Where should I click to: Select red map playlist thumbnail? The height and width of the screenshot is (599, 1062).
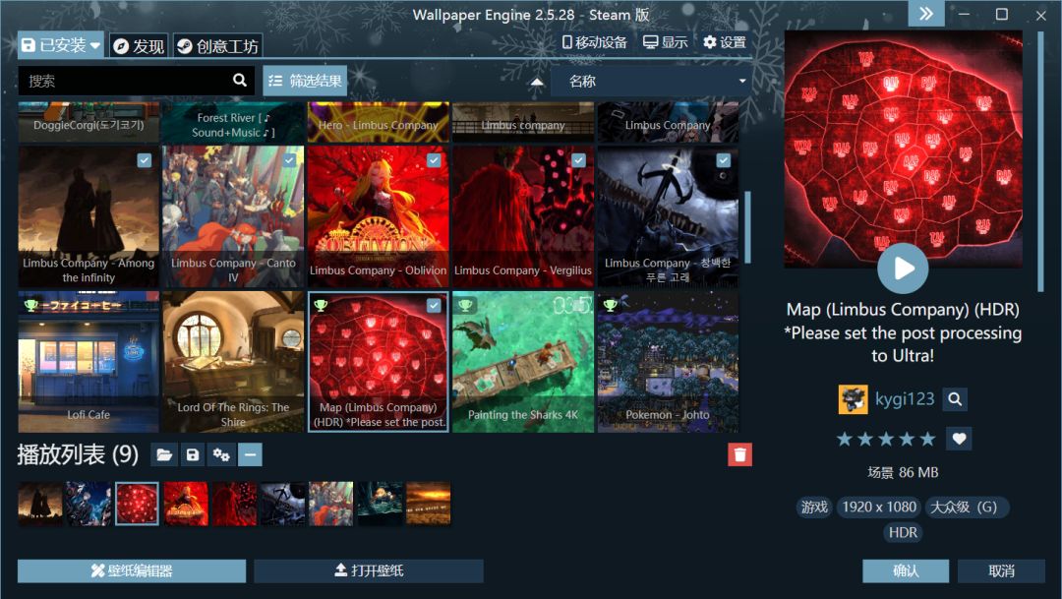(x=137, y=504)
